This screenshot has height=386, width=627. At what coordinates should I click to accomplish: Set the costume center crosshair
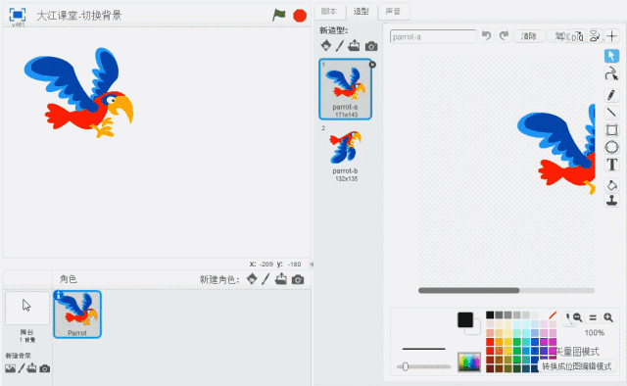[x=611, y=36]
